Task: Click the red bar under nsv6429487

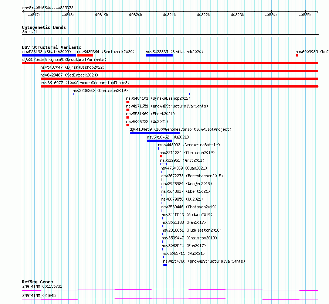Action: pyautogui.click(x=179, y=79)
